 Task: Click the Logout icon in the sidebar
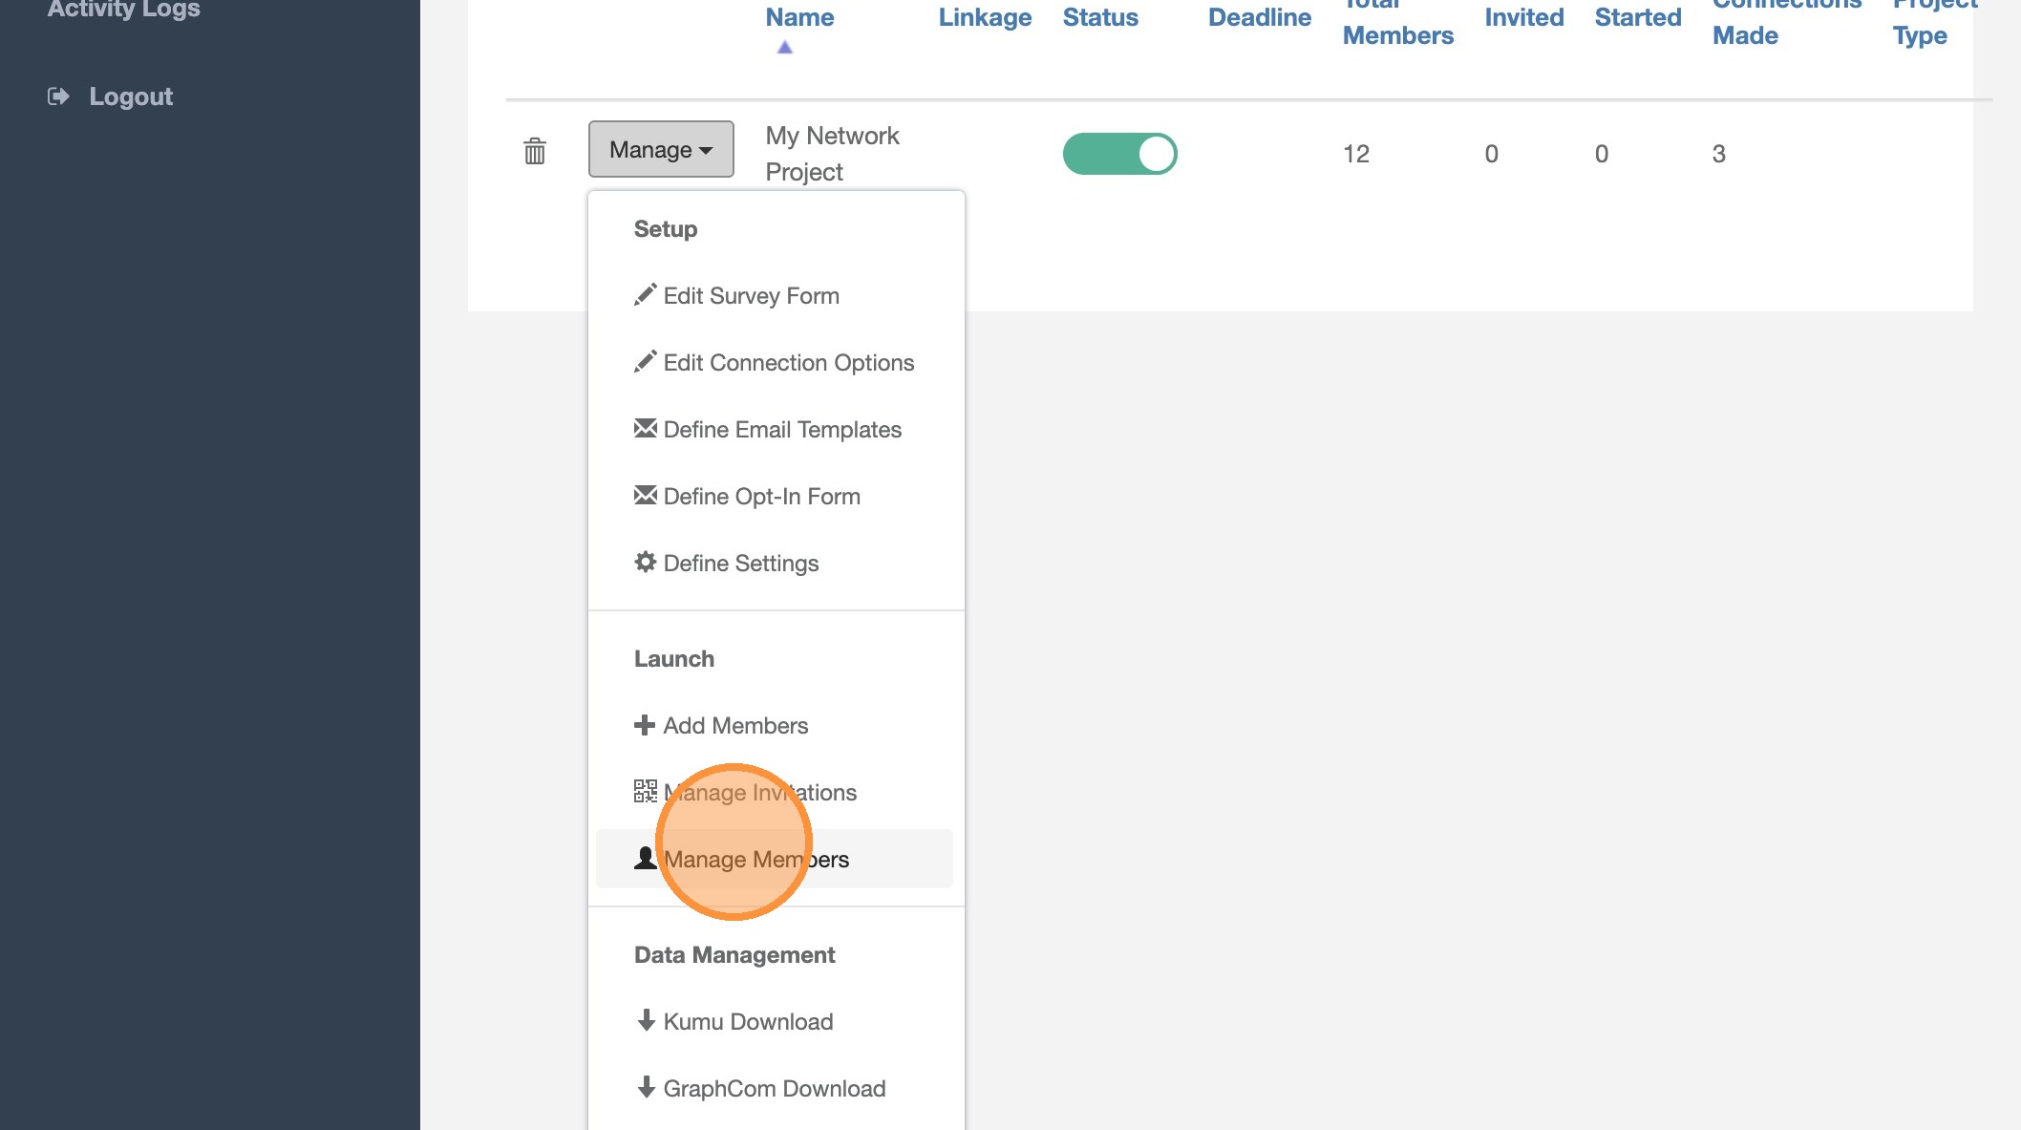pyautogui.click(x=58, y=96)
